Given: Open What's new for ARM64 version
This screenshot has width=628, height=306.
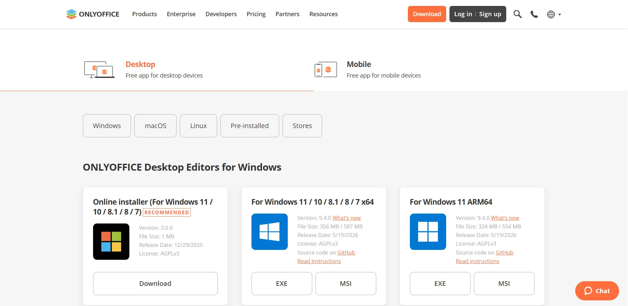Looking at the screenshot, I should click(x=505, y=218).
